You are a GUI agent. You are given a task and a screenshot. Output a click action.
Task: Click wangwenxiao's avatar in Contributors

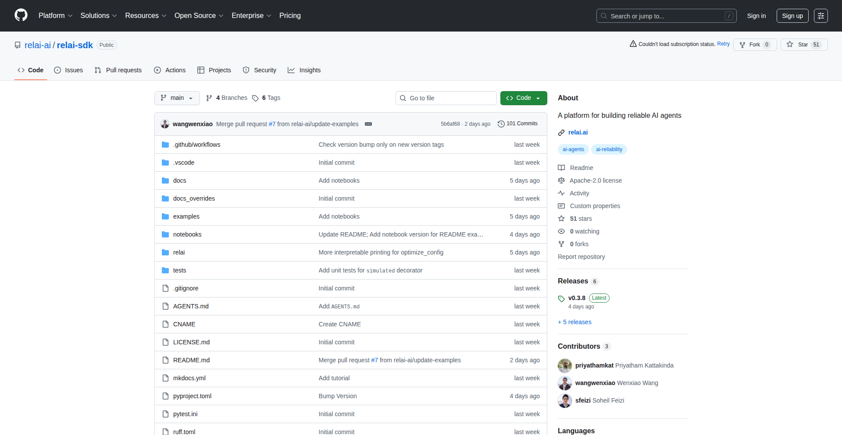pyautogui.click(x=564, y=383)
